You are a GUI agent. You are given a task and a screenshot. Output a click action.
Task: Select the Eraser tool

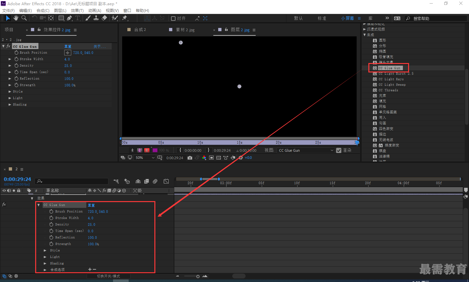[x=104, y=18]
